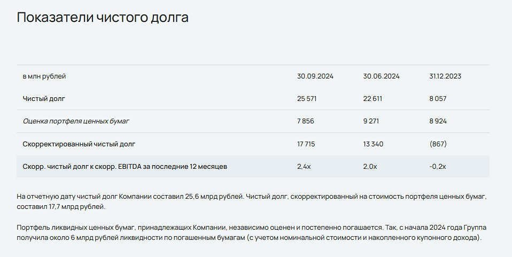This screenshot has height=257, width=512.
Task: Click the portfolio value 7 856
Action: (306, 121)
